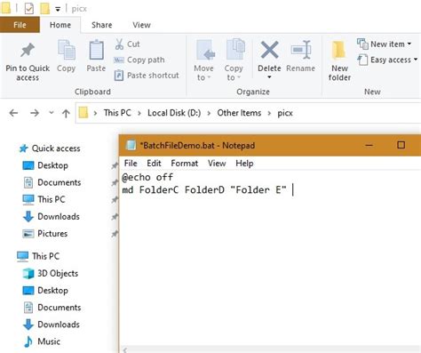This screenshot has width=421, height=353.
Task: Click Paste shortcut in the ribbon
Action: (x=147, y=76)
